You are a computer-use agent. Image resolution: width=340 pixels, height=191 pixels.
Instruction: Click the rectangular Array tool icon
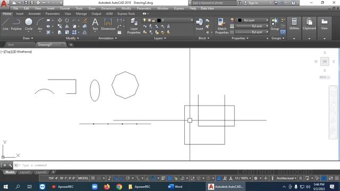pyautogui.click(x=74, y=32)
